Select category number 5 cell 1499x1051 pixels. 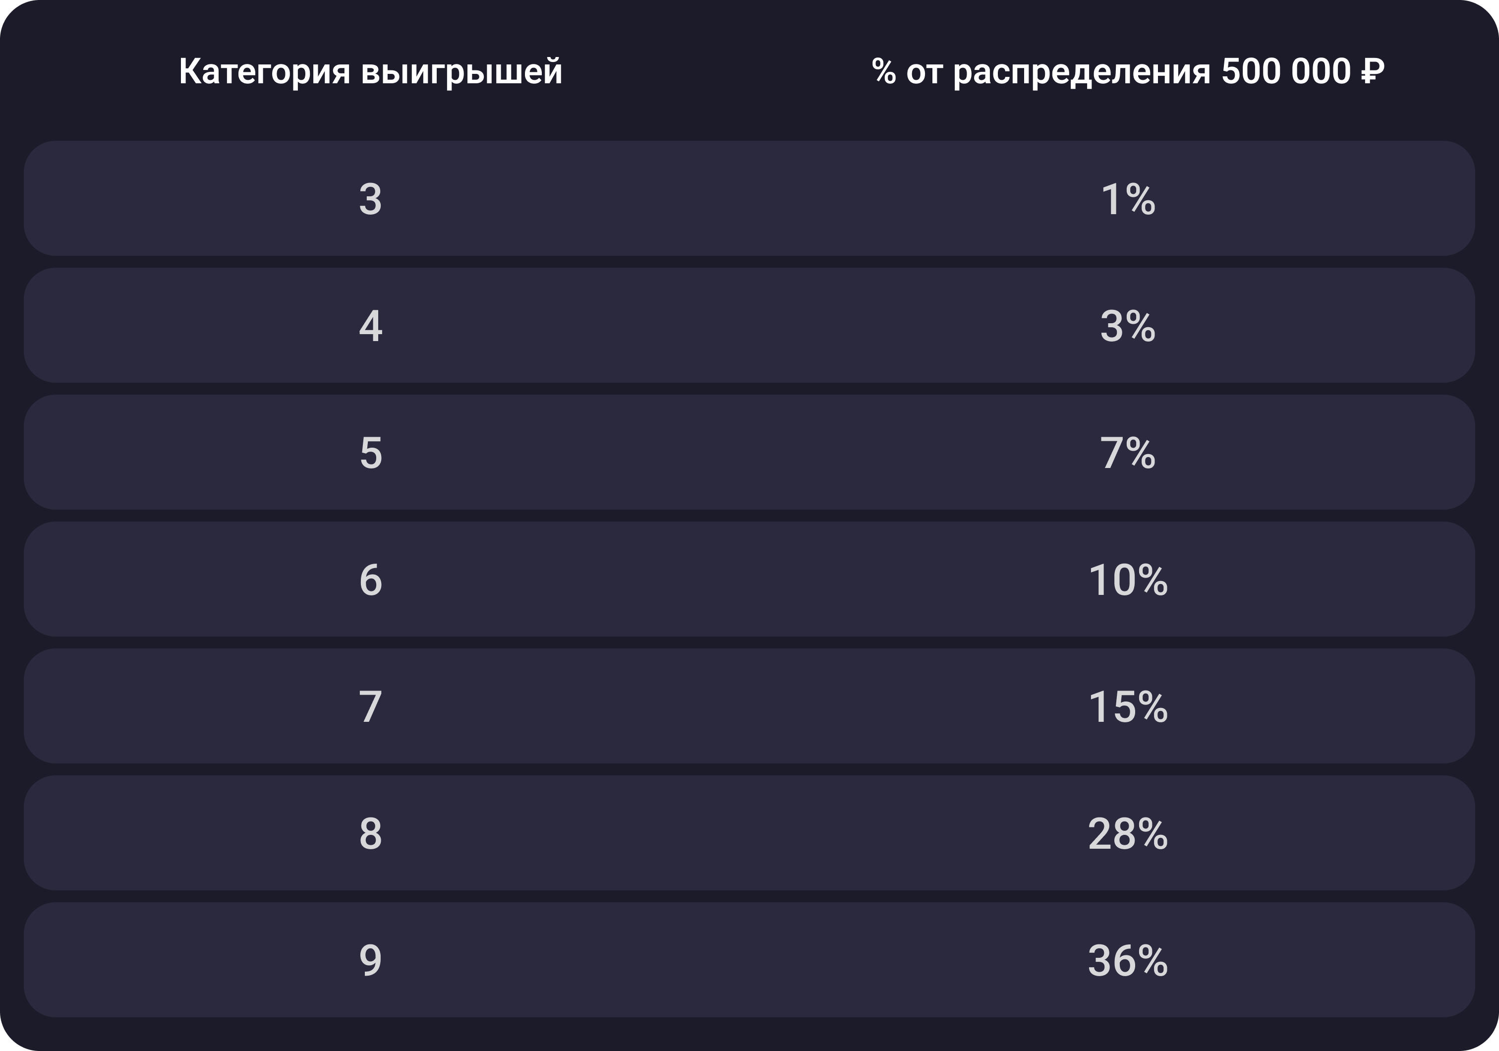tap(370, 453)
